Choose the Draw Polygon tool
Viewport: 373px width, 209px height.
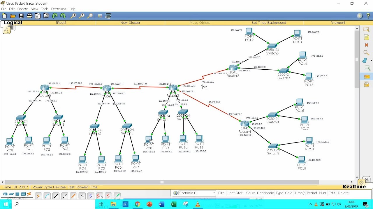click(365, 60)
